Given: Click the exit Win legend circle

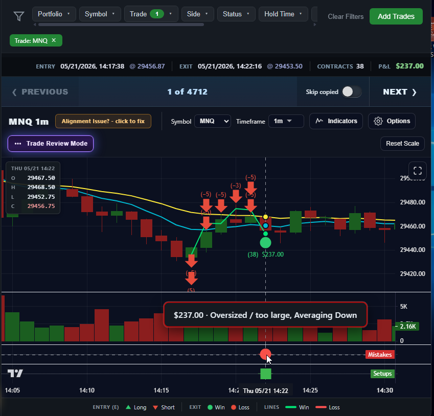Looking at the screenshot, I should [210, 407].
